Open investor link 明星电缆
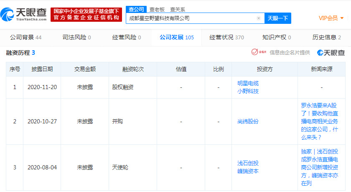 click(248, 83)
